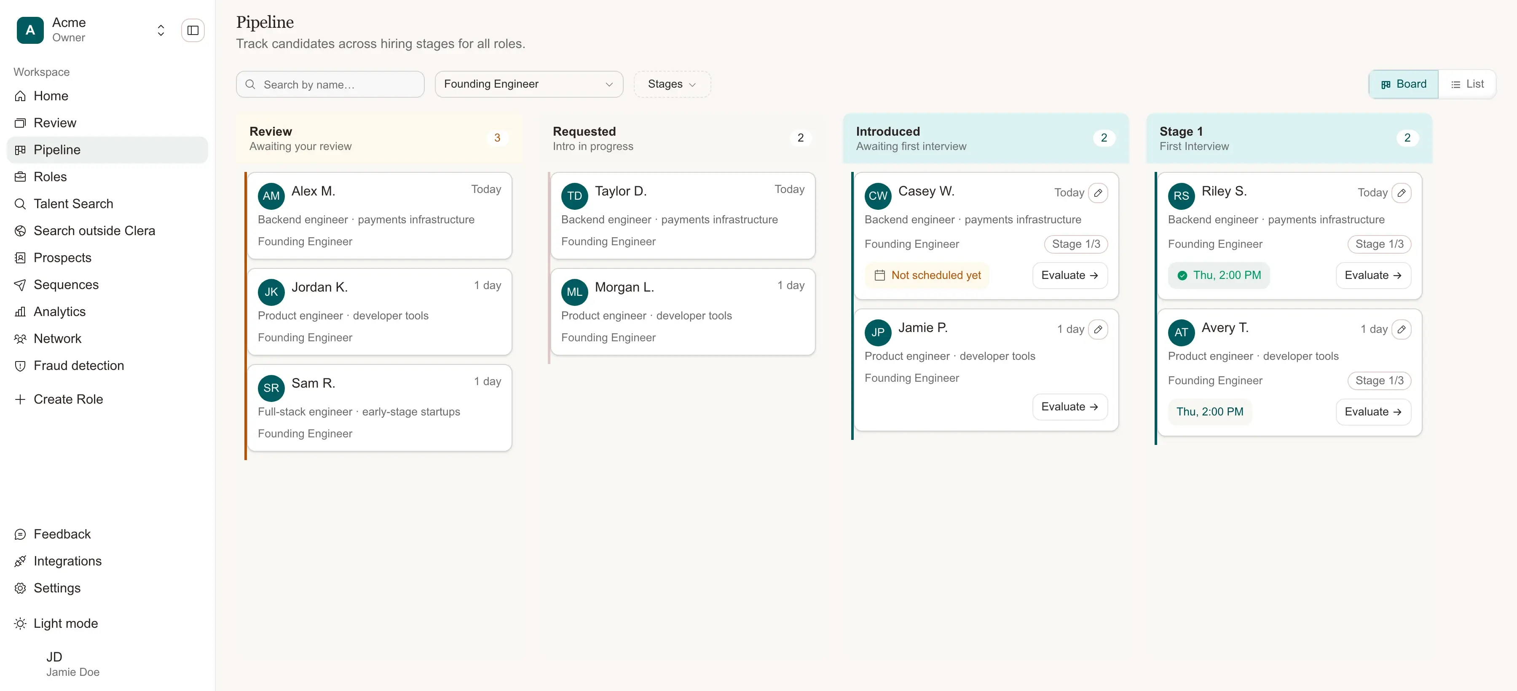This screenshot has width=1517, height=691.
Task: Open Jordan K. candidate card
Action: click(x=380, y=312)
